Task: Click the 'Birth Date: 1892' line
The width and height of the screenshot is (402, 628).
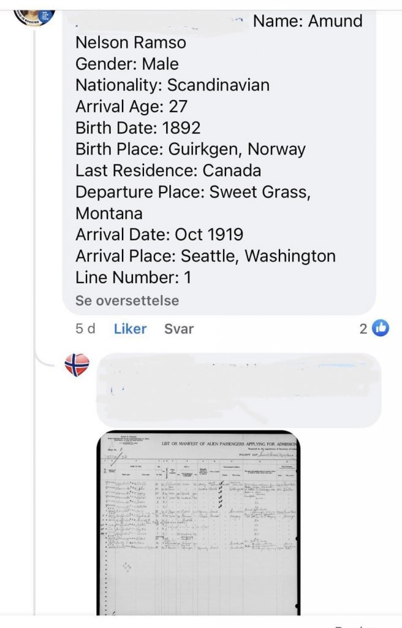Action: [138, 128]
